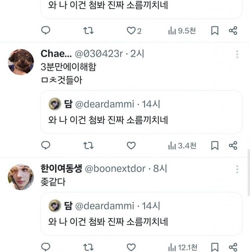
Task: Open more options for 한이여동생 tweet
Action: [237, 169]
